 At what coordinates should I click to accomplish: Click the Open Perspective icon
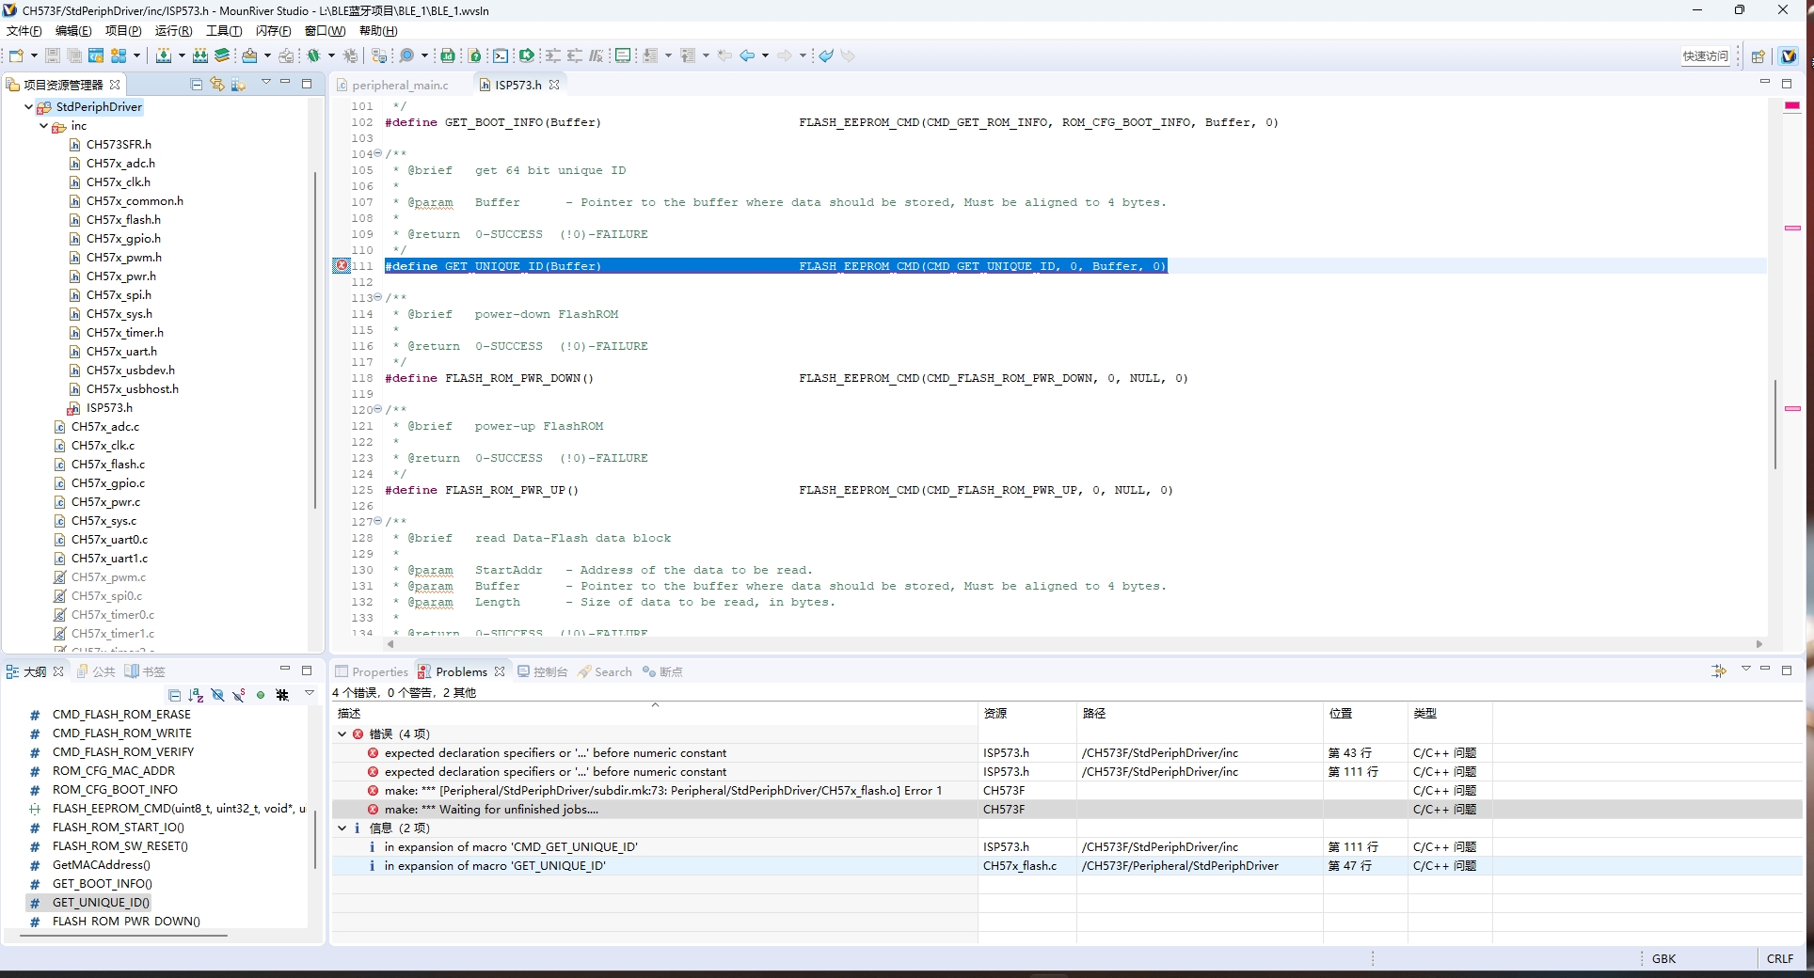[1758, 55]
